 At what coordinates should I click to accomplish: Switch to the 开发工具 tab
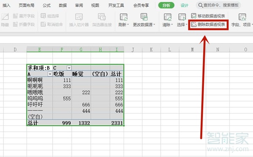click(x=116, y=5)
